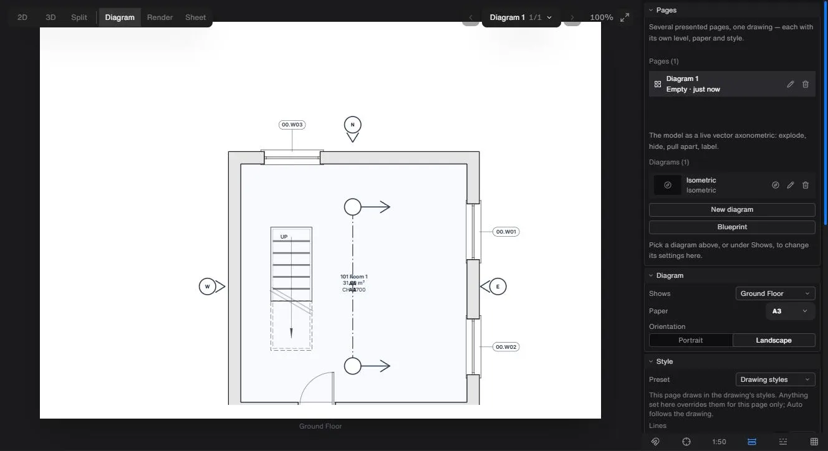This screenshot has height=451, width=828.
Task: Click the crosshair target icon in status bar
Action: [686, 442]
